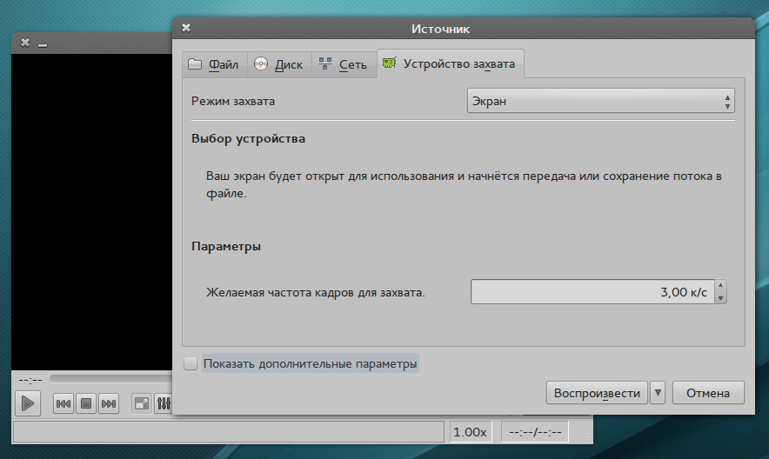Screen dimensions: 769x459
Task: Select the Устройство захвата tab
Action: click(x=451, y=63)
